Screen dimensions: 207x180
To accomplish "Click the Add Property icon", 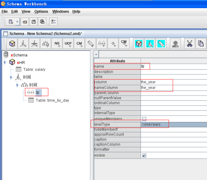I will [x=113, y=44].
